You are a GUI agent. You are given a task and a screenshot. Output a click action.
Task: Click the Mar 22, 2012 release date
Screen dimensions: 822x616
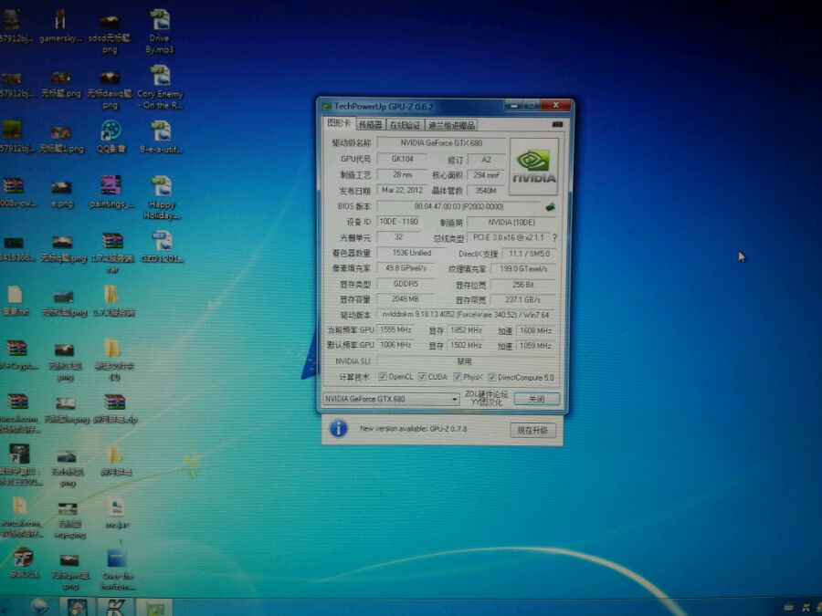(x=402, y=190)
